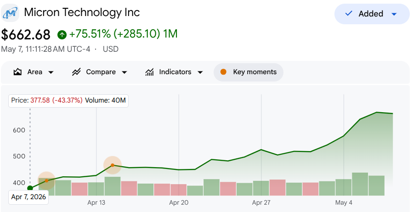413x212 pixels.
Task: Click the green Apr 7 starting point dot
Action: [30, 188]
